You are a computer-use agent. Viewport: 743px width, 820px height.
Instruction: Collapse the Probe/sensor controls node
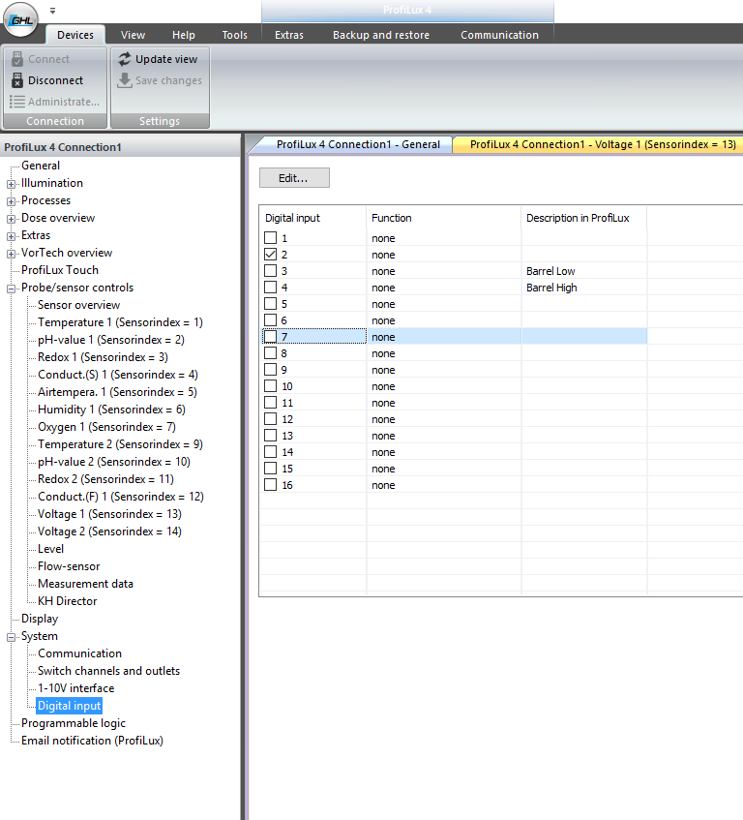[11, 289]
